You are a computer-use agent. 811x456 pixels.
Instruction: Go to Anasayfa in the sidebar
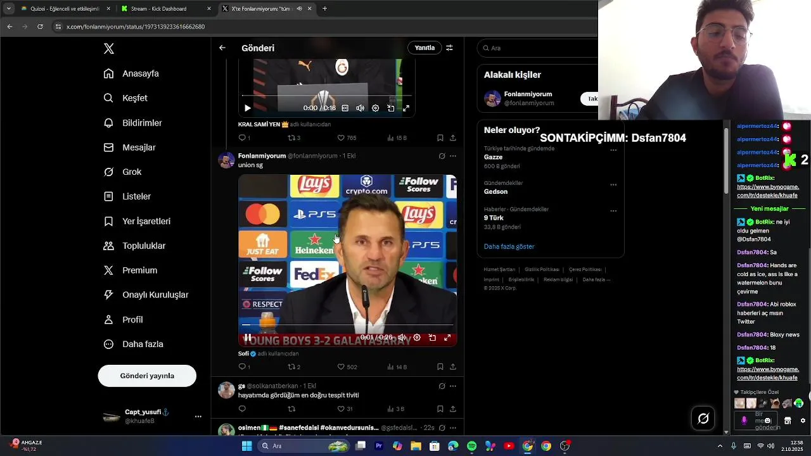click(x=132, y=73)
